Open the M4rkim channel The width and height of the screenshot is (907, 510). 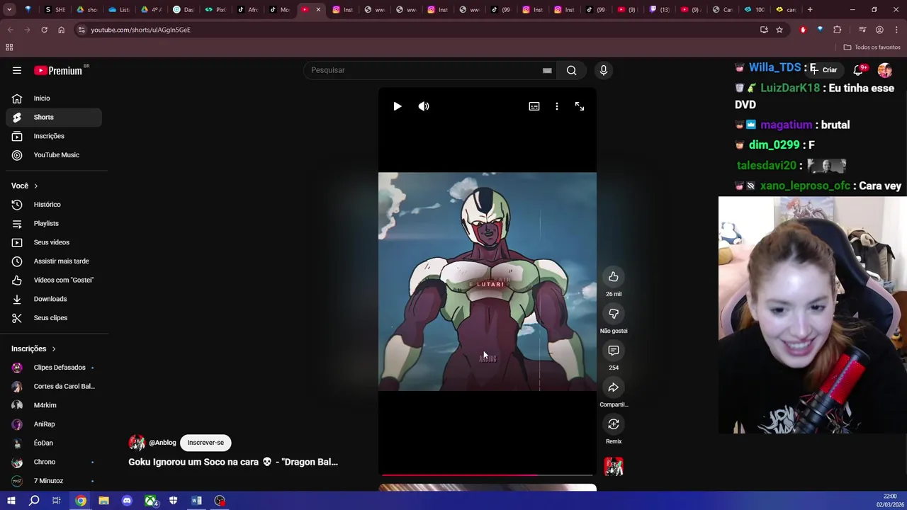pos(54,405)
